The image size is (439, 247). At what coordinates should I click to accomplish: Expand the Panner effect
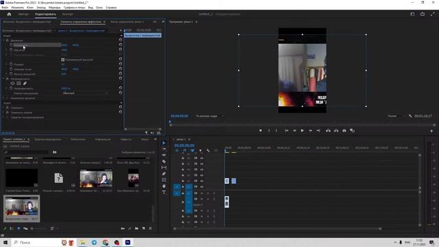point(4,117)
